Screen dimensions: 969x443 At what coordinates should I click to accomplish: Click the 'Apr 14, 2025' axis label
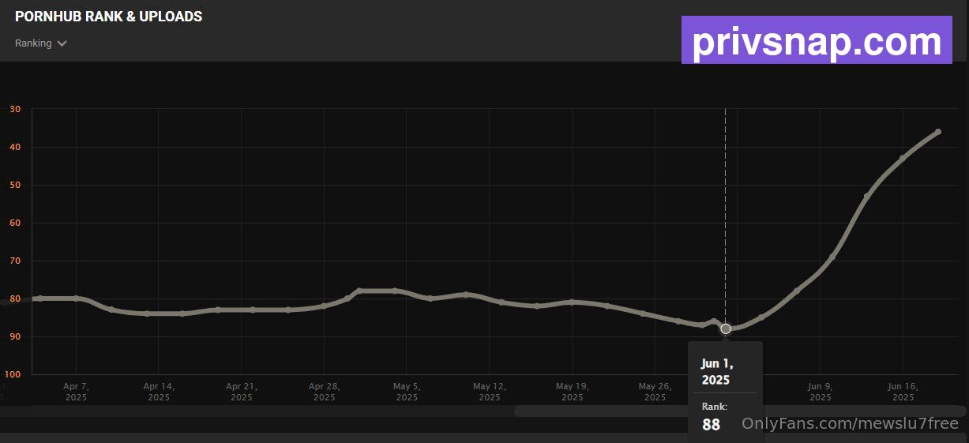(x=159, y=392)
